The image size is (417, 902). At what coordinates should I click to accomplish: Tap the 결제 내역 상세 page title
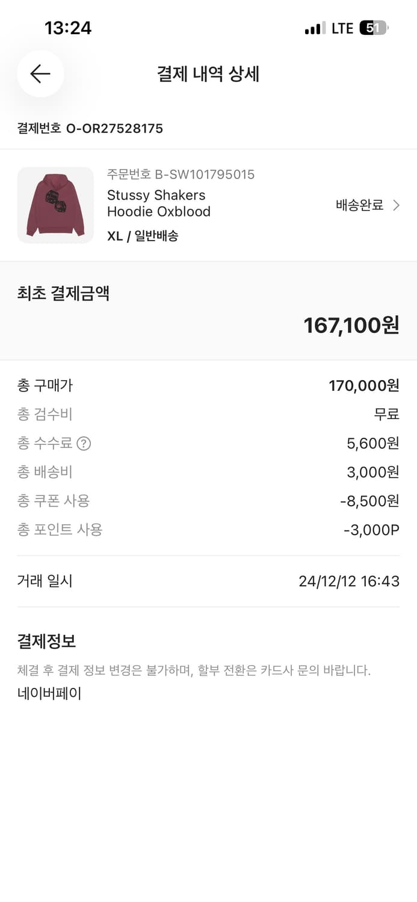[x=208, y=74]
